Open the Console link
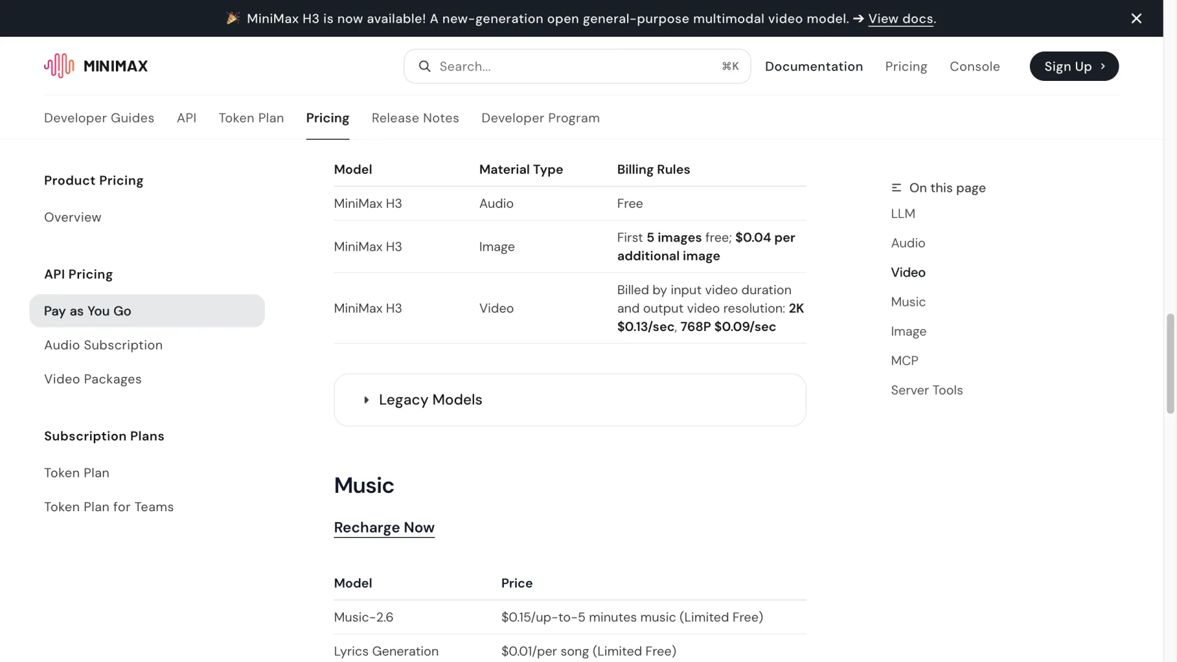 point(975,66)
